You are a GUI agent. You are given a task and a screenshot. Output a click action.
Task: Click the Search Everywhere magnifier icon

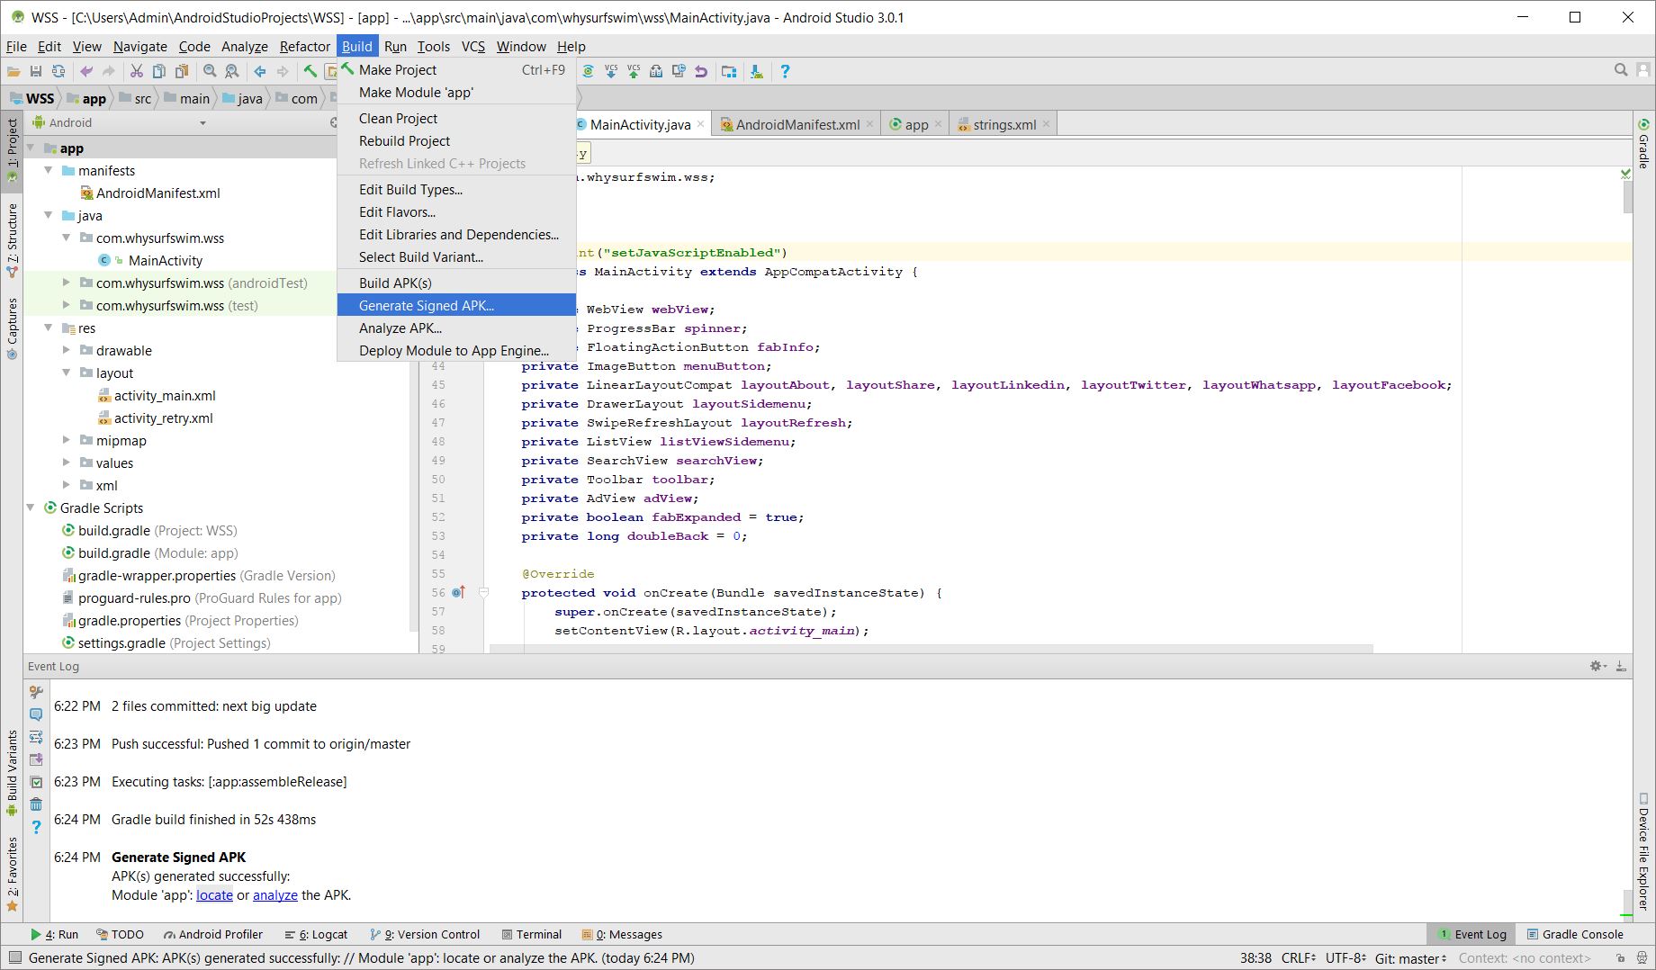pos(1621,70)
